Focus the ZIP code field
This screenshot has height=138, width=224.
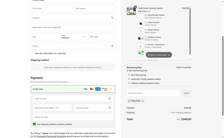pos(102,37)
